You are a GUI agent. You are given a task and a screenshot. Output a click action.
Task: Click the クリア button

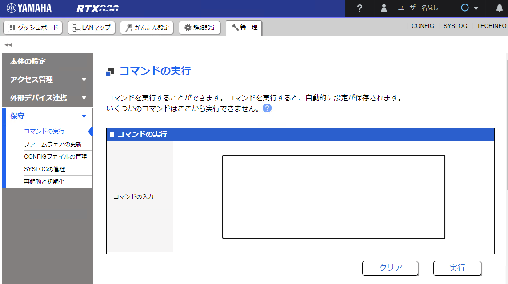(390, 268)
